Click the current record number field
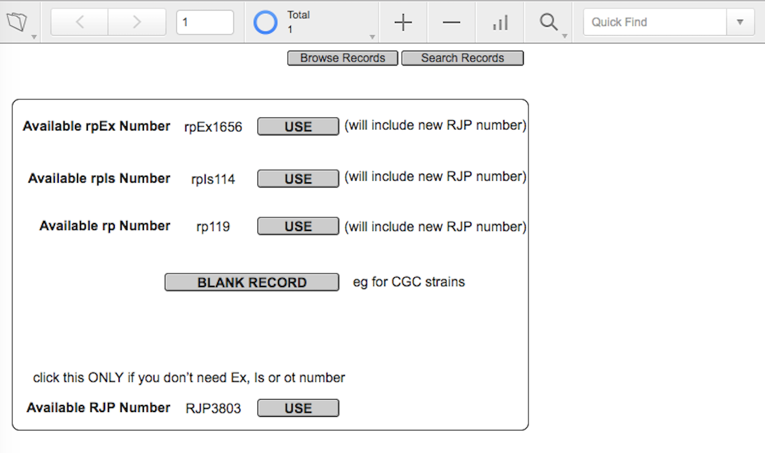Image resolution: width=765 pixels, height=453 pixels. [x=205, y=22]
